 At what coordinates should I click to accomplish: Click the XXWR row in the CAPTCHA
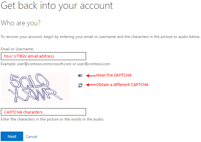tap(35, 95)
